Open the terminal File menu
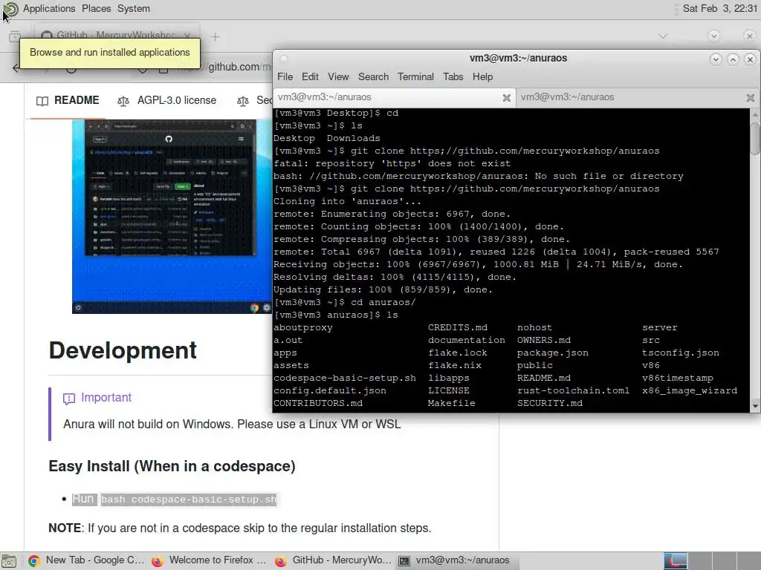The width and height of the screenshot is (761, 570). (x=285, y=76)
